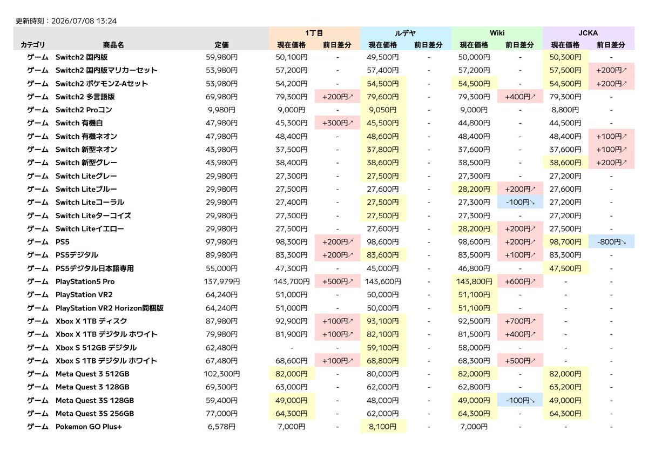Click JCKA -800円 difference for PS5
Viewport: 648px width, 458px height.
611,242
